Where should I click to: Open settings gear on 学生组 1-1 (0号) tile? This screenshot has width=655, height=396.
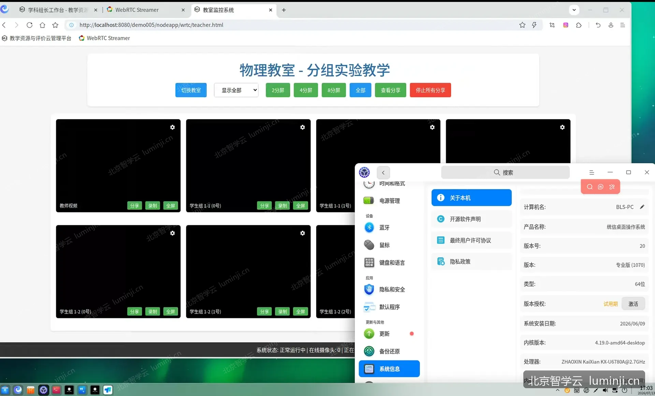click(x=303, y=127)
